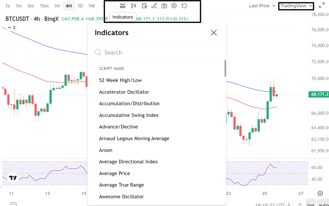The height and width of the screenshot is (206, 329).
Task: Open the TradingView chart source dropdown
Action: 296,6
